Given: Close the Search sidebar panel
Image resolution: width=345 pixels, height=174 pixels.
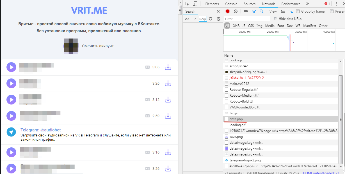Looking at the screenshot, I should click(218, 11).
